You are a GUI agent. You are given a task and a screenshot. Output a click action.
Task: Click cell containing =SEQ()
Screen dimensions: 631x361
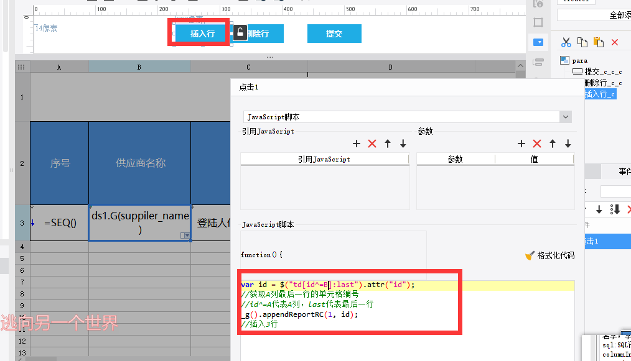coord(60,222)
